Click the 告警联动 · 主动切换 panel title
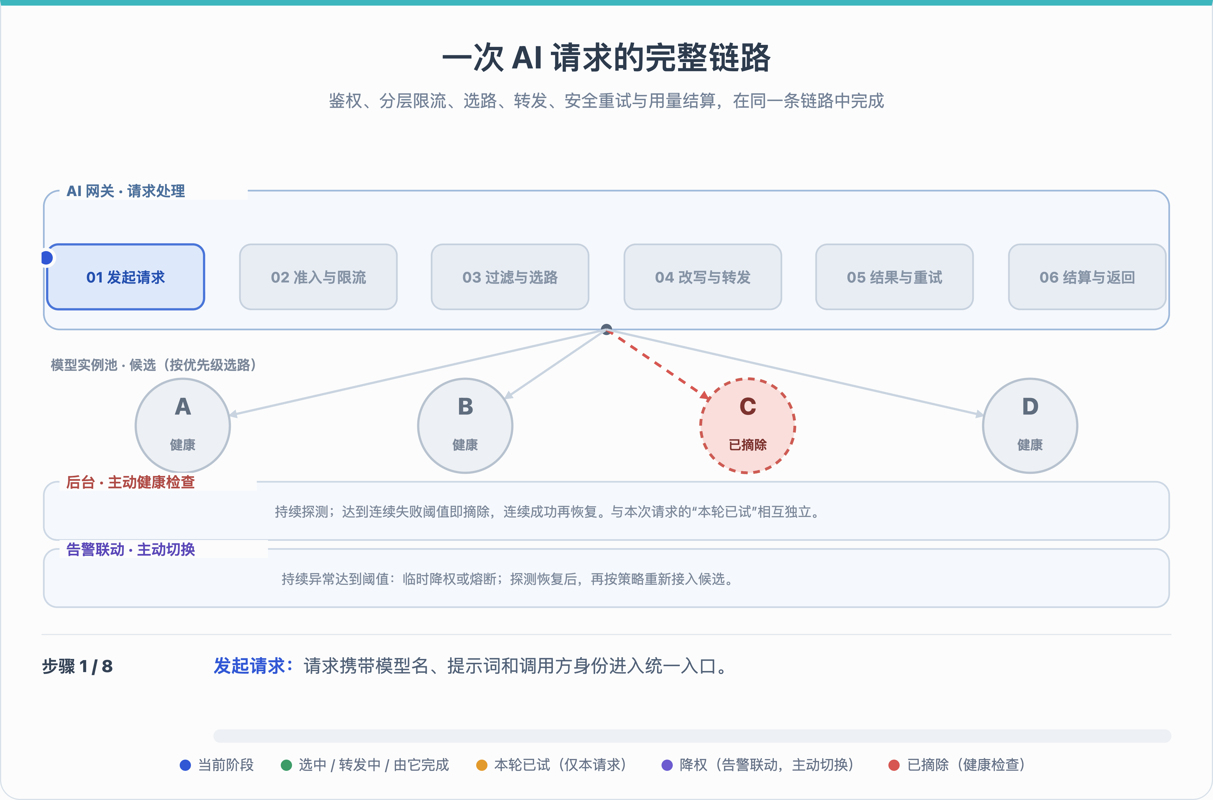The height and width of the screenshot is (800, 1213). click(131, 549)
